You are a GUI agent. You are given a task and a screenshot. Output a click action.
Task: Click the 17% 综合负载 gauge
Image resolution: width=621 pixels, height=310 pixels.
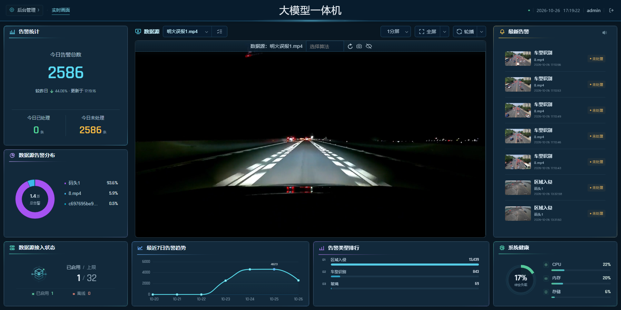(521, 280)
